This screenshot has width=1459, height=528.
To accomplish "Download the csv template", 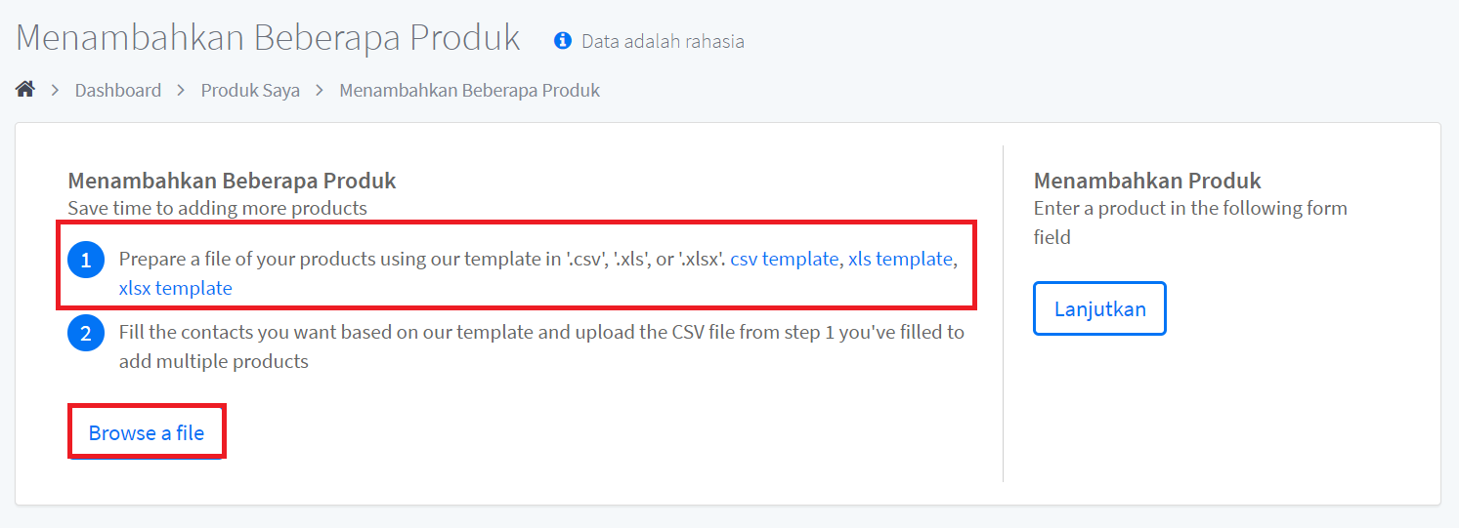I will [784, 259].
